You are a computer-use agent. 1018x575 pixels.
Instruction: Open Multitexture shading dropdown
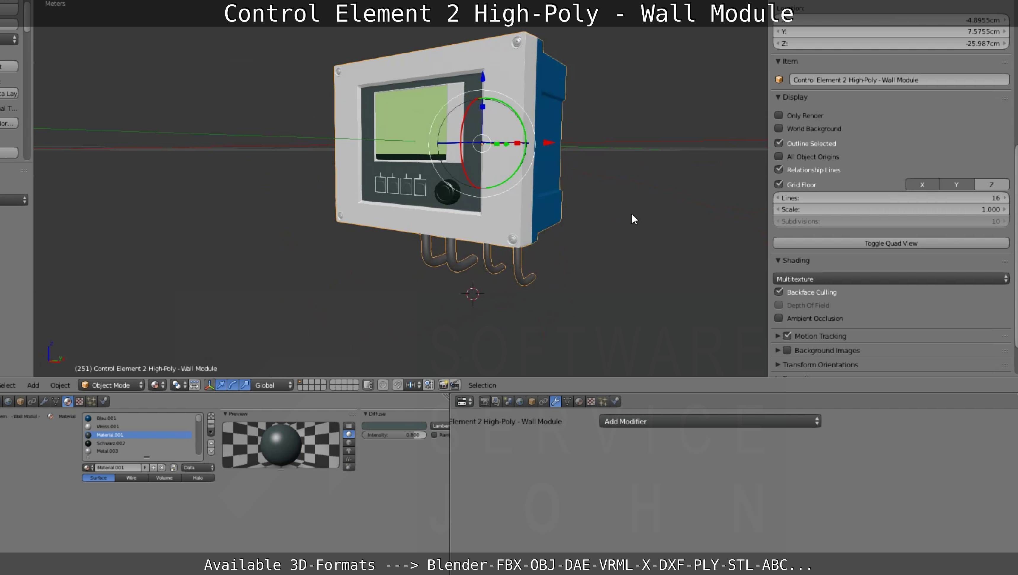point(891,279)
